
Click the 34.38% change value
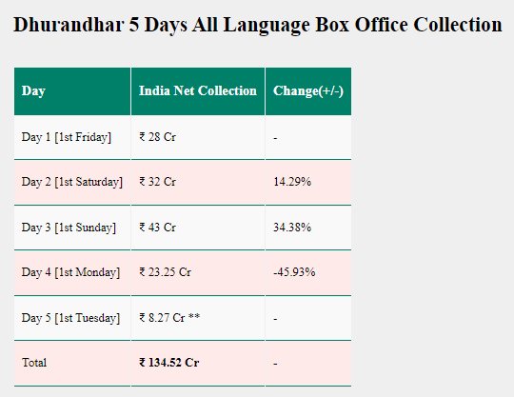[292, 228]
